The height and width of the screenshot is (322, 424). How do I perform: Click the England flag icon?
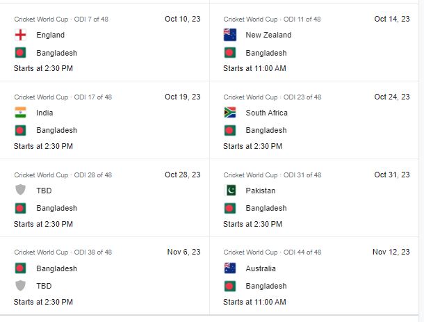tap(20, 35)
